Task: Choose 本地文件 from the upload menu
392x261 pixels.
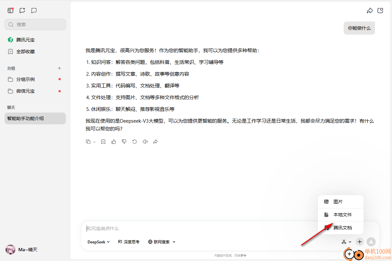Action: pos(341,215)
